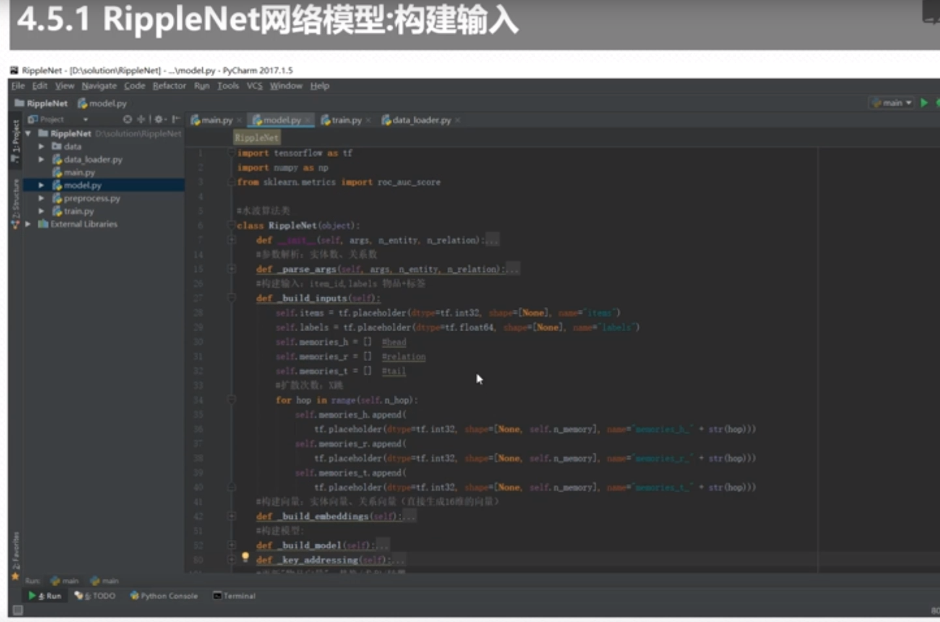Expand folded _build_model method
Viewport: 940px width, 622px height.
pos(232,545)
